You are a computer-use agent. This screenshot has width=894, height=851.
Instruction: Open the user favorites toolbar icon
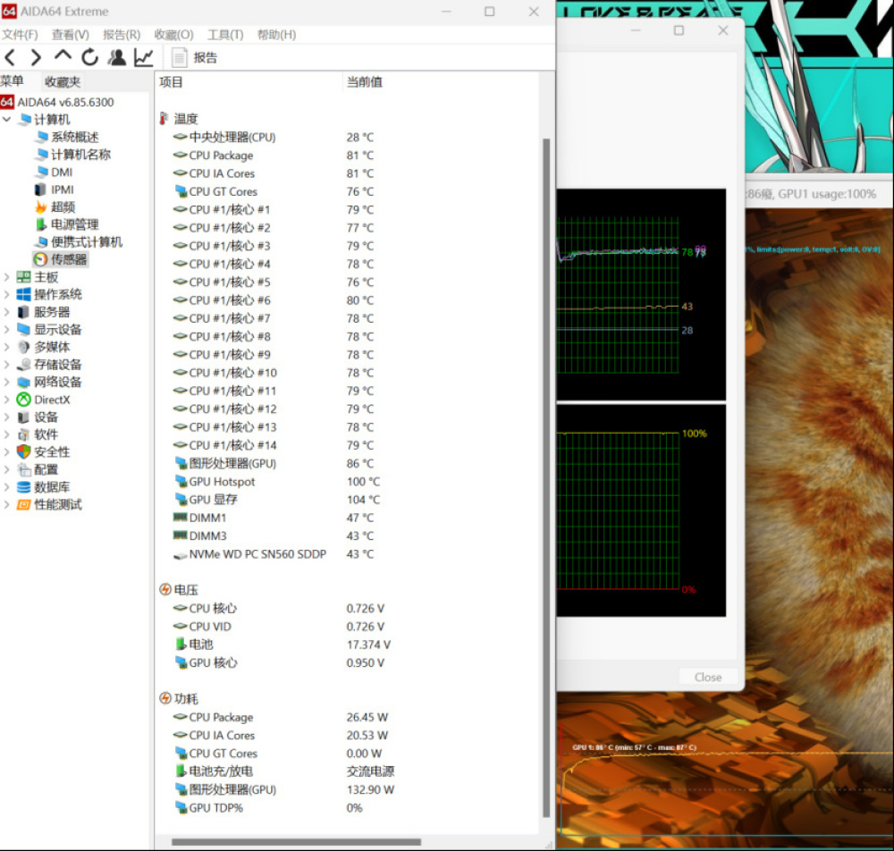pyautogui.click(x=117, y=58)
